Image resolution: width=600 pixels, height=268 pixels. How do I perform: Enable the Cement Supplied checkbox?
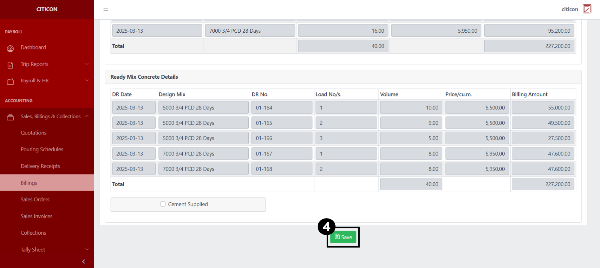163,204
